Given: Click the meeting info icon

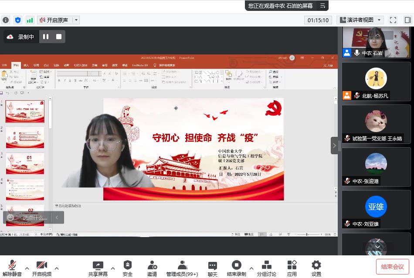Looking at the screenshot, I should click(x=6, y=20).
